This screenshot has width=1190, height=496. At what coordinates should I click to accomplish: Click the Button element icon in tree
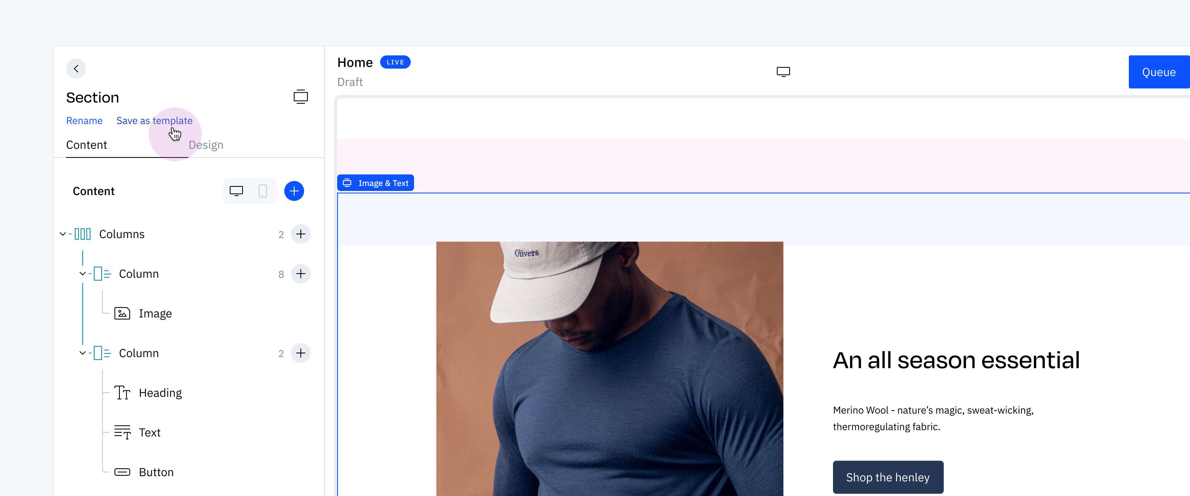122,472
